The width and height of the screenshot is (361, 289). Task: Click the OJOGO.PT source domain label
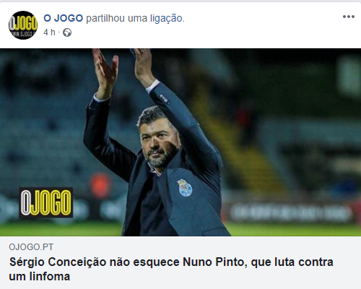pos(31,247)
